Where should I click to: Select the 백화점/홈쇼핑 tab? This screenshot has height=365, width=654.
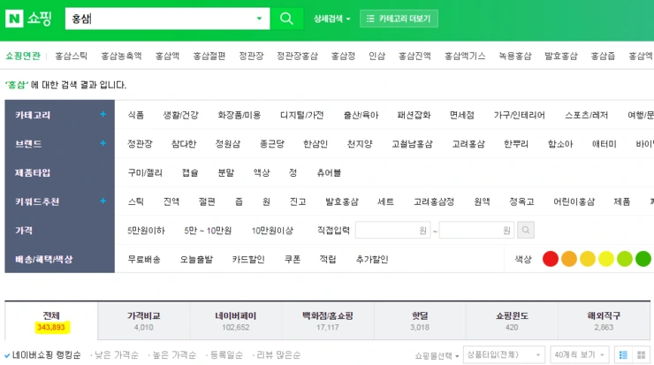point(328,321)
